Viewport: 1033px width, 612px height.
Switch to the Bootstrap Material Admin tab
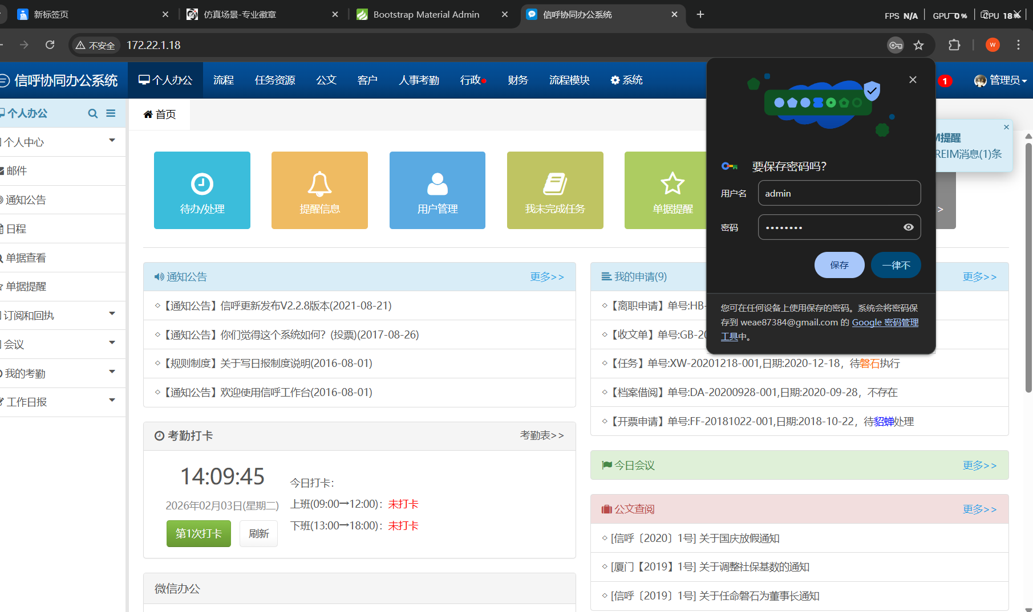click(x=426, y=14)
